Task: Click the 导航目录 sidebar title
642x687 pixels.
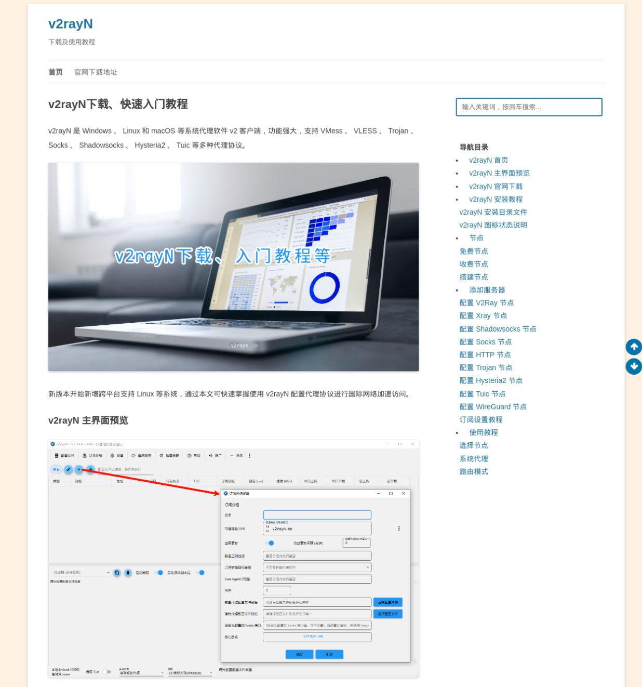Action: click(474, 147)
